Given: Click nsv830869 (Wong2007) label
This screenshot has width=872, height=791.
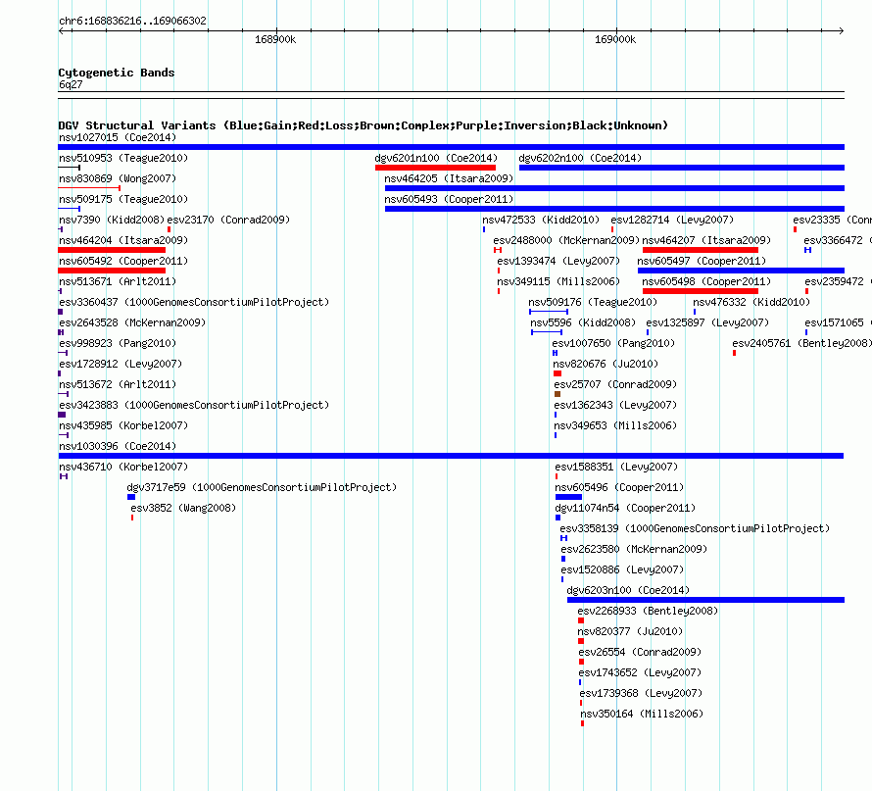Looking at the screenshot, I should pyautogui.click(x=118, y=178).
